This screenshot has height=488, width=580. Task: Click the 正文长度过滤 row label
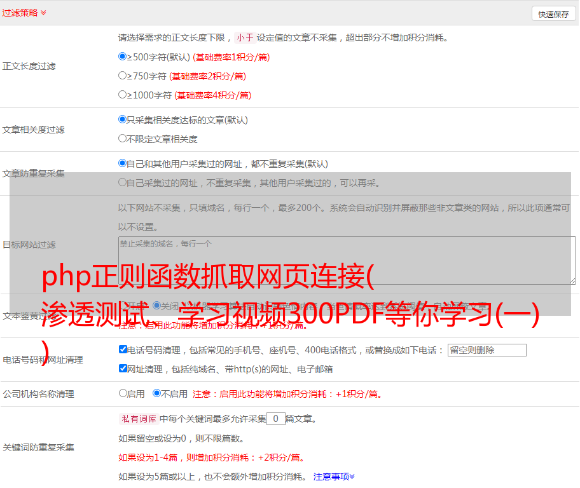29,66
